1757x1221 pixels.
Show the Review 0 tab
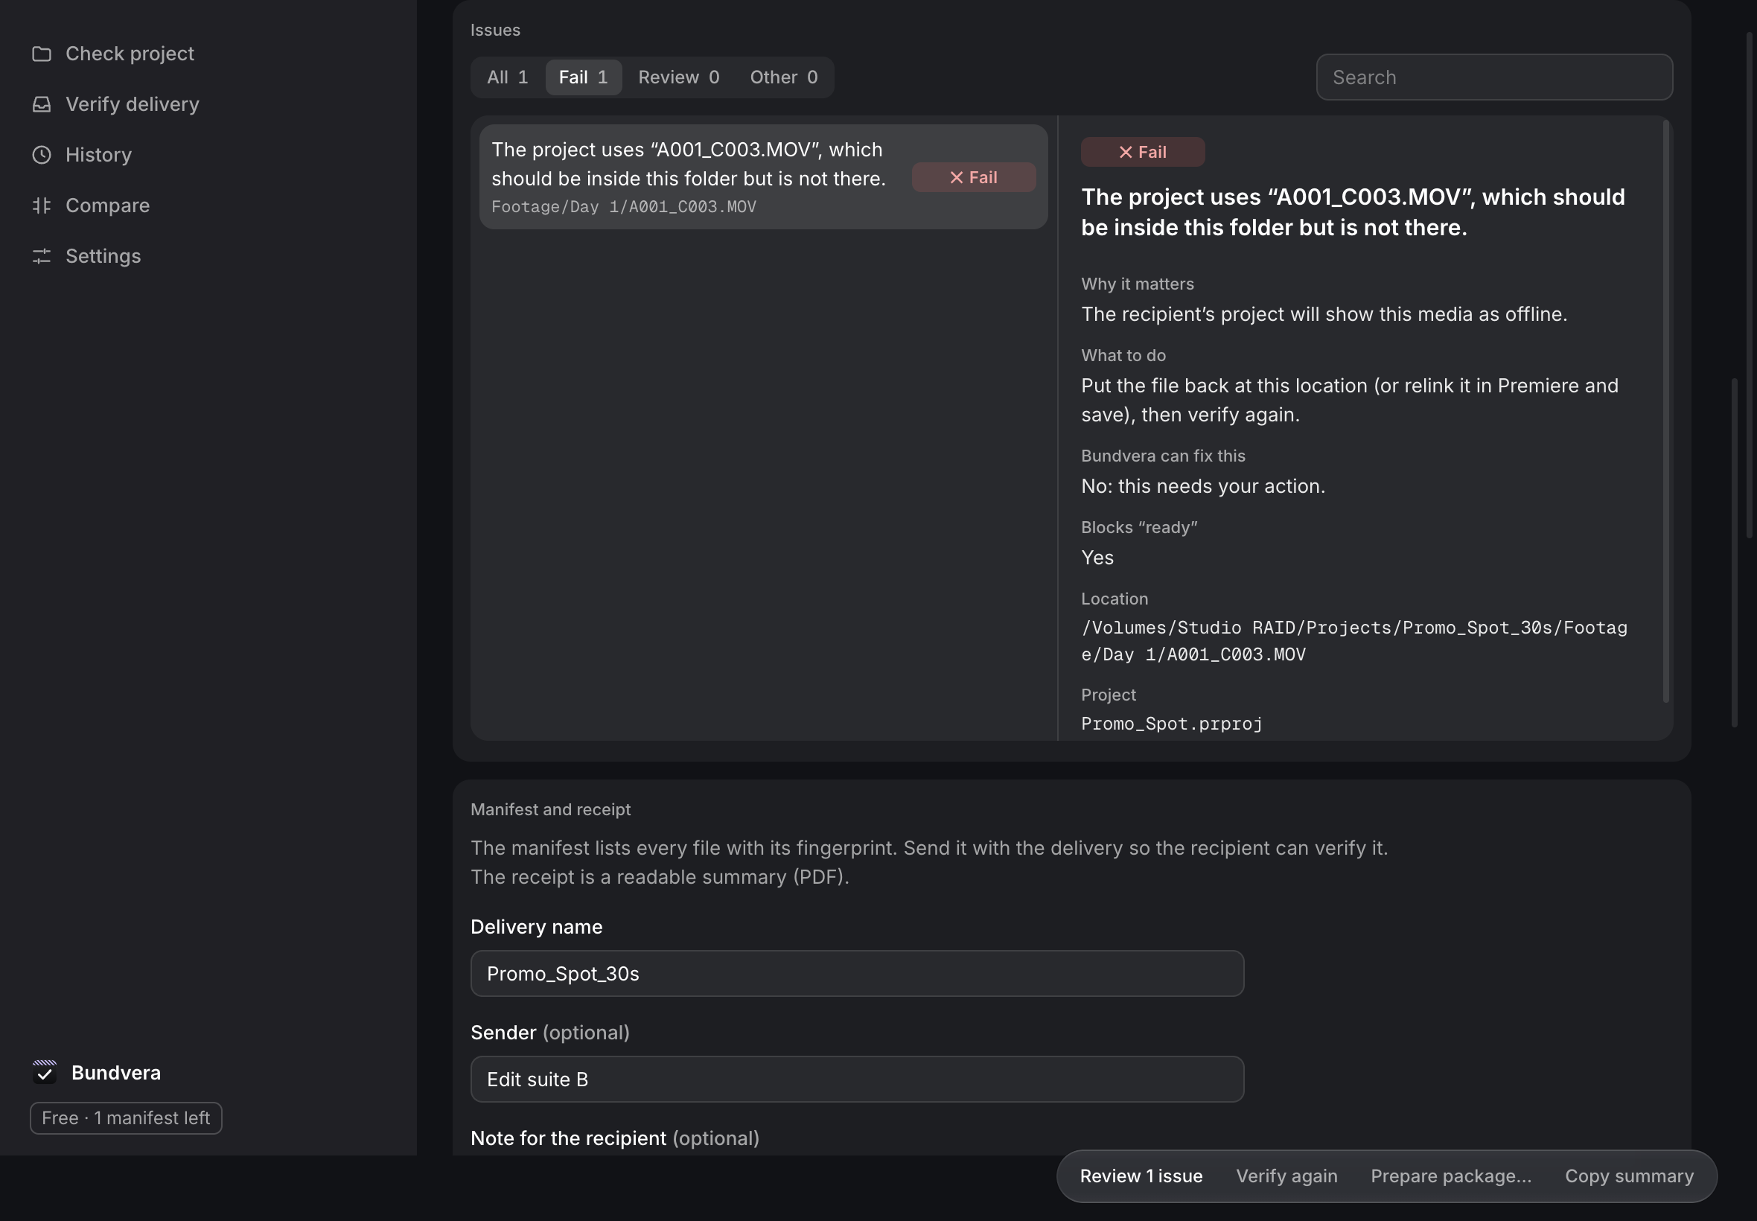click(678, 77)
